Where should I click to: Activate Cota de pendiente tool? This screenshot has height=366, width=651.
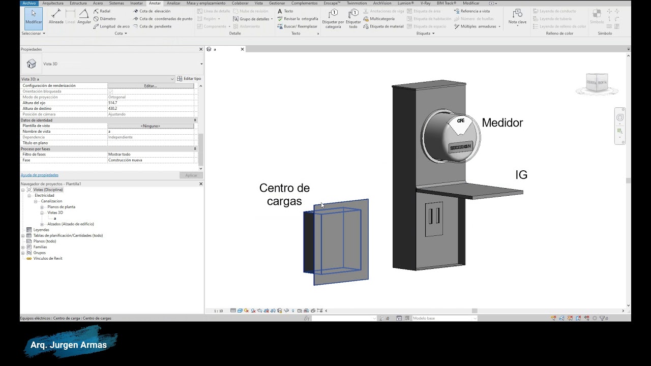tap(152, 26)
